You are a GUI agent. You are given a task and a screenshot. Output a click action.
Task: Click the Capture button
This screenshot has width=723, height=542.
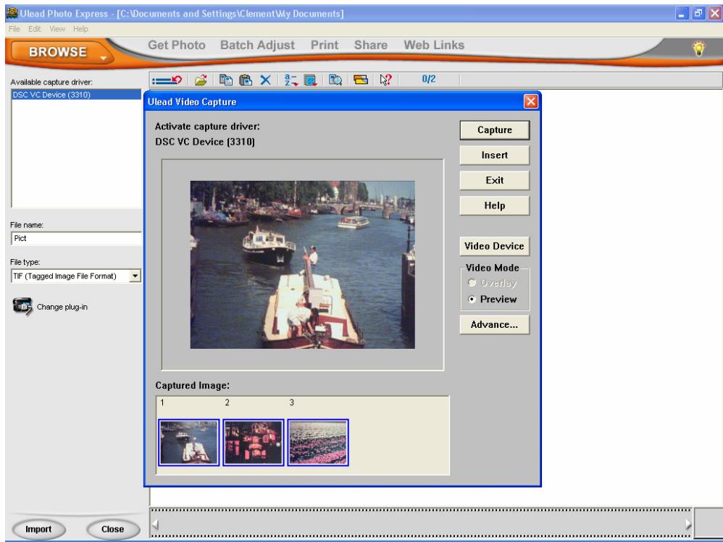coord(494,130)
